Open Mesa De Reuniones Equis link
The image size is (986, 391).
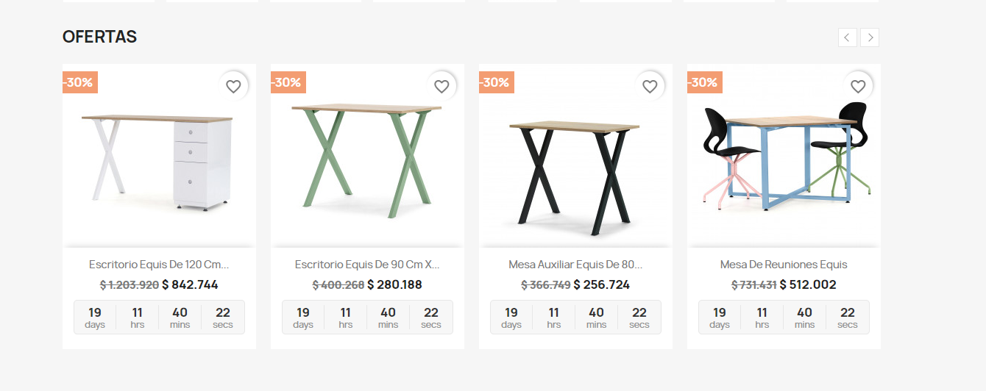[x=784, y=265]
